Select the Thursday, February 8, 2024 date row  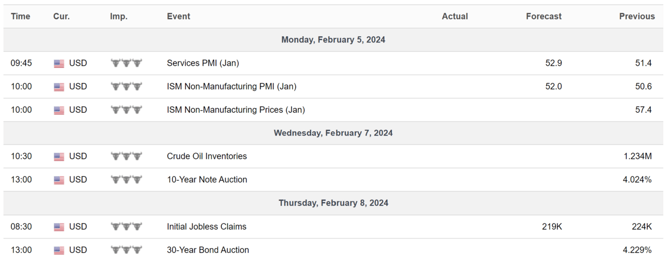click(x=333, y=203)
